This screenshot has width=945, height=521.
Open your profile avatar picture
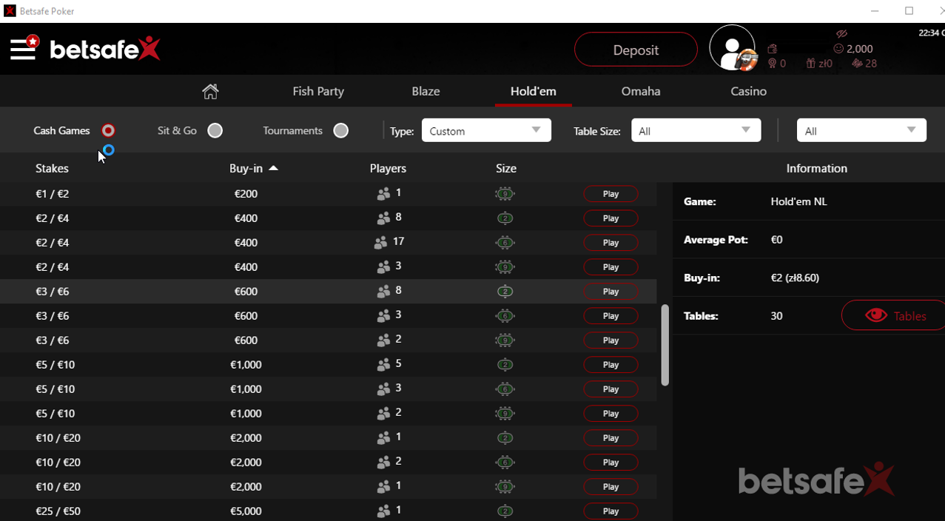pyautogui.click(x=732, y=49)
